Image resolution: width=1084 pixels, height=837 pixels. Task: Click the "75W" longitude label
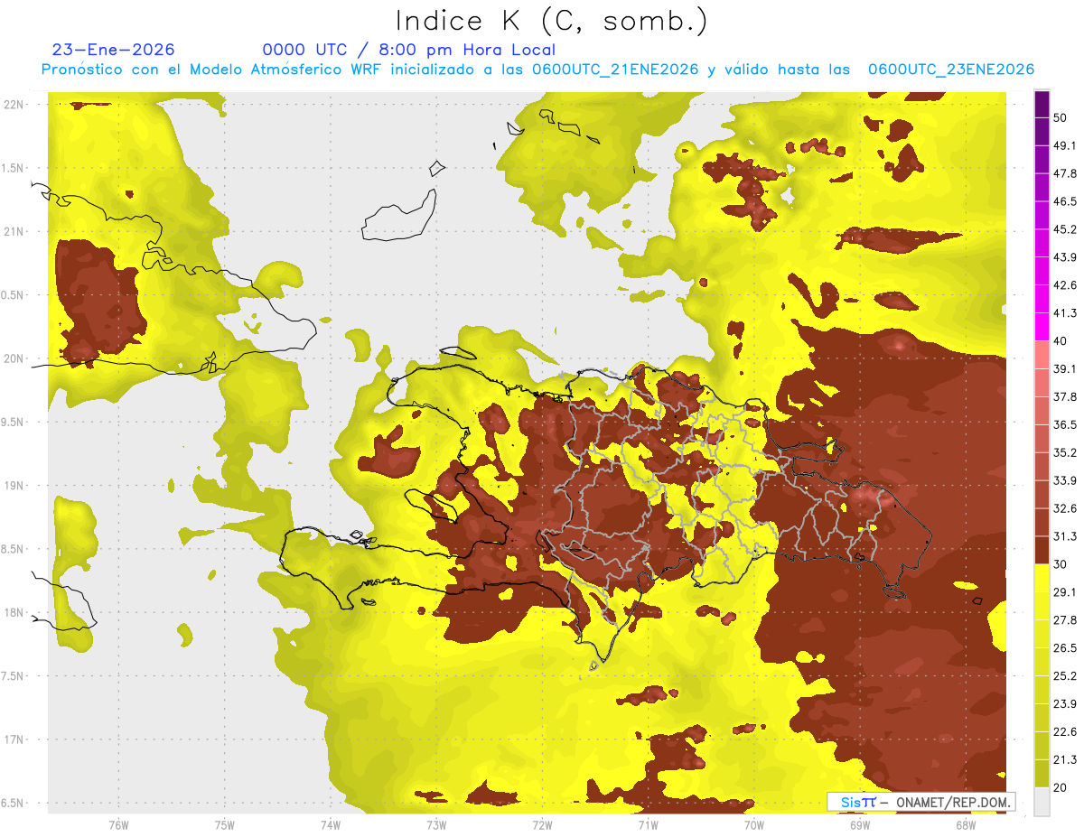coord(225,824)
